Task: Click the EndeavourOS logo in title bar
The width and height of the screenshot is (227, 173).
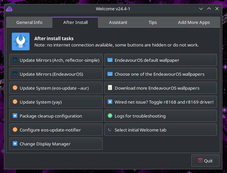Action: [x=9, y=9]
